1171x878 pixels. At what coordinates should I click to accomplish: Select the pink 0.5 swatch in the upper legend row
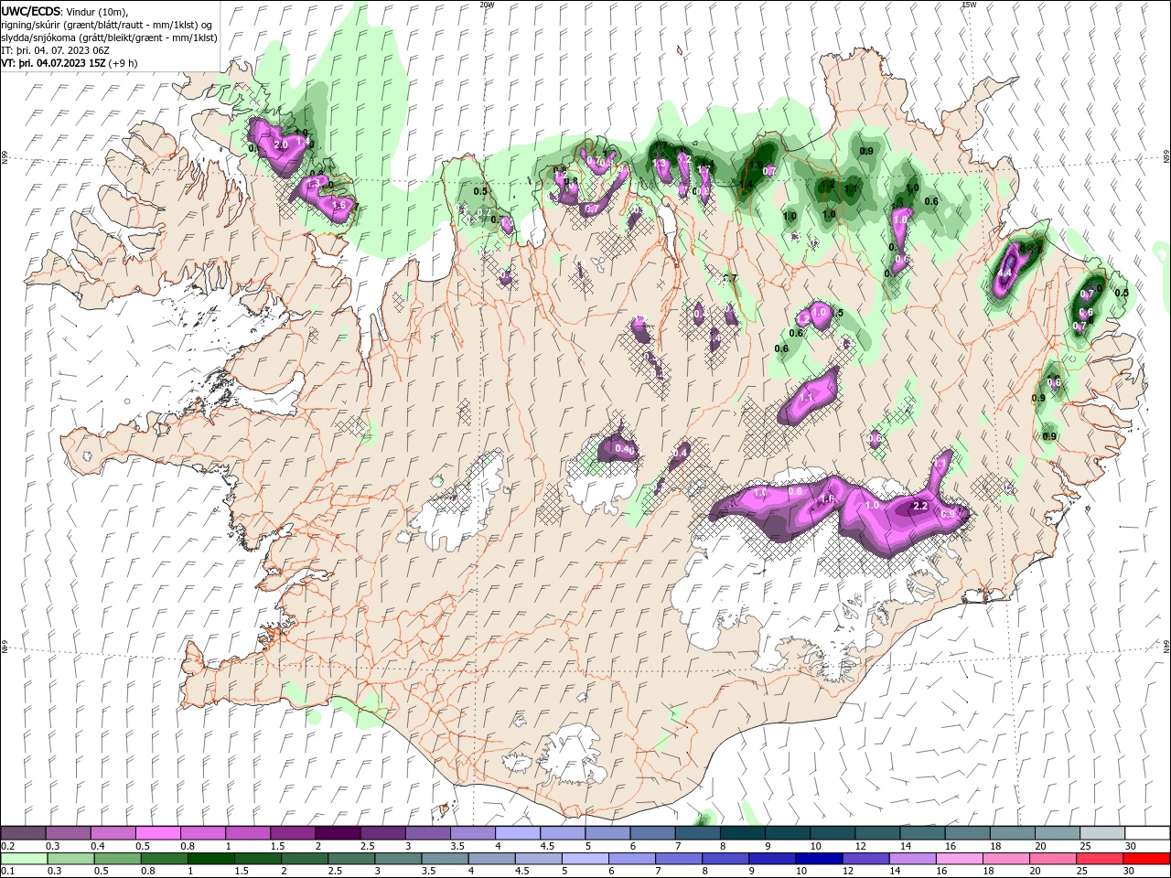157,833
